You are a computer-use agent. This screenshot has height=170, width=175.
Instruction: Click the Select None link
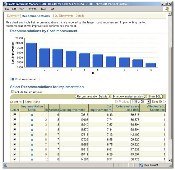(x=32, y=102)
